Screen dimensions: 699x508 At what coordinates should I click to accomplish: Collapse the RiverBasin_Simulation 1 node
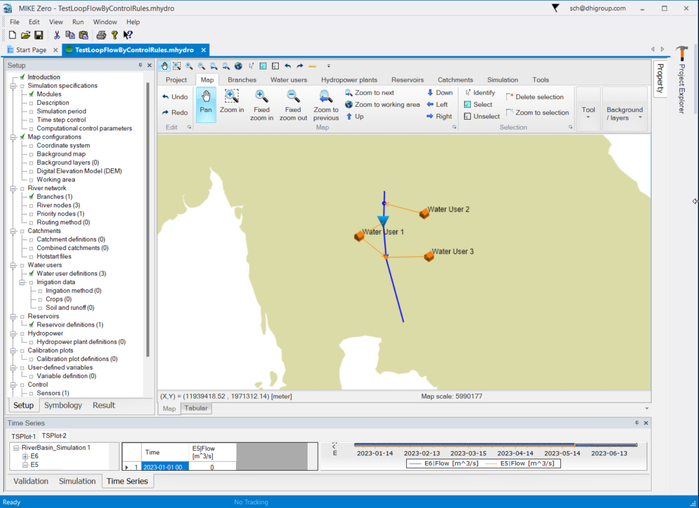point(17,448)
